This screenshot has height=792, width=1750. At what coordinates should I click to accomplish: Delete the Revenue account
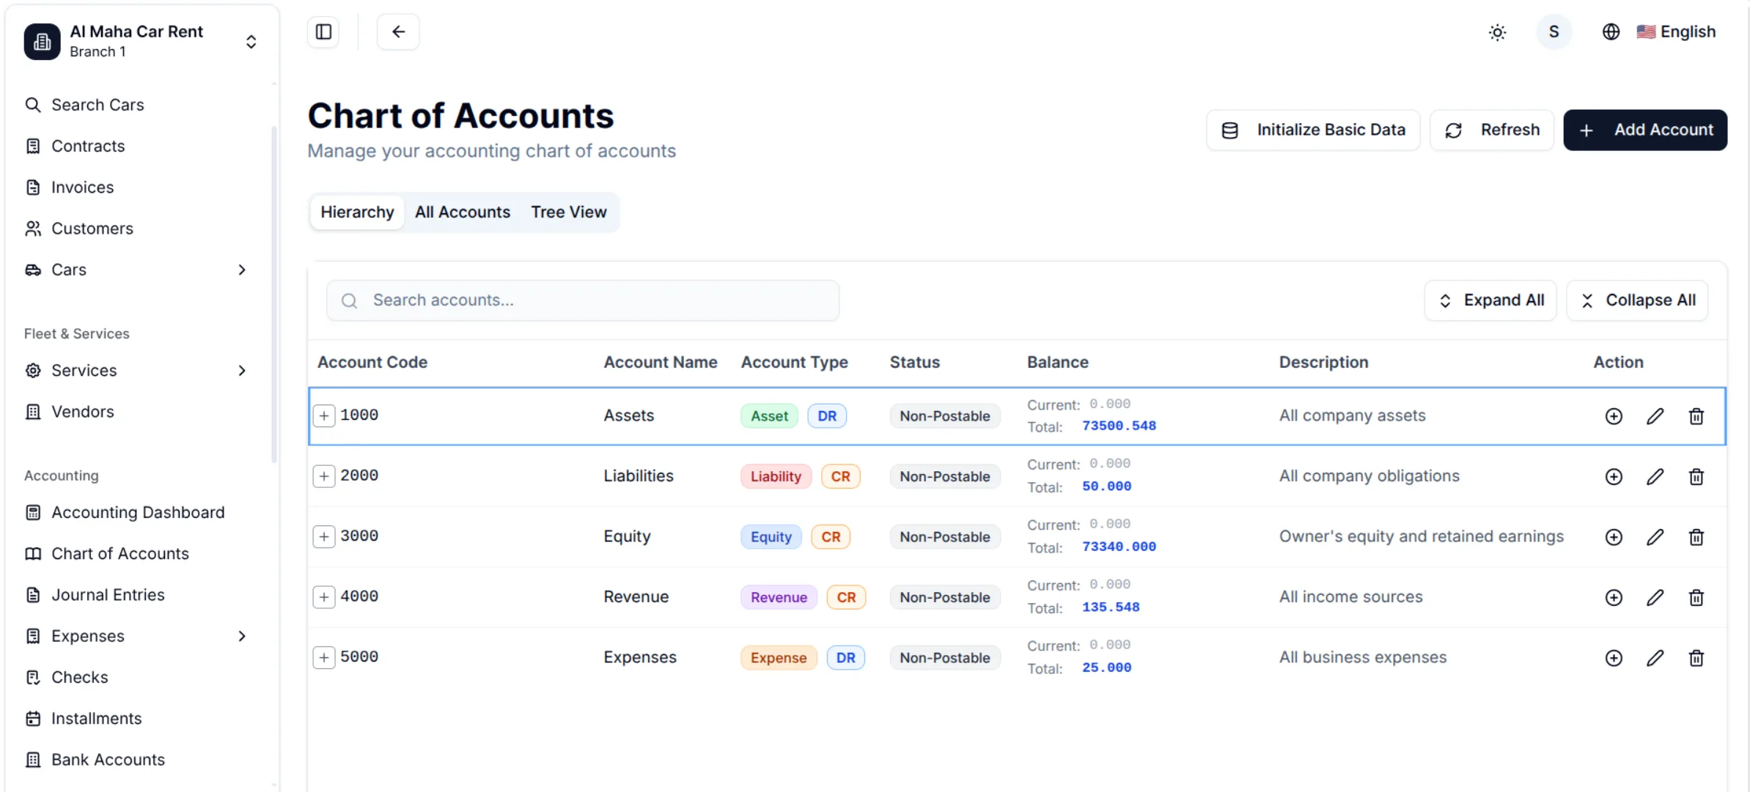(1696, 597)
